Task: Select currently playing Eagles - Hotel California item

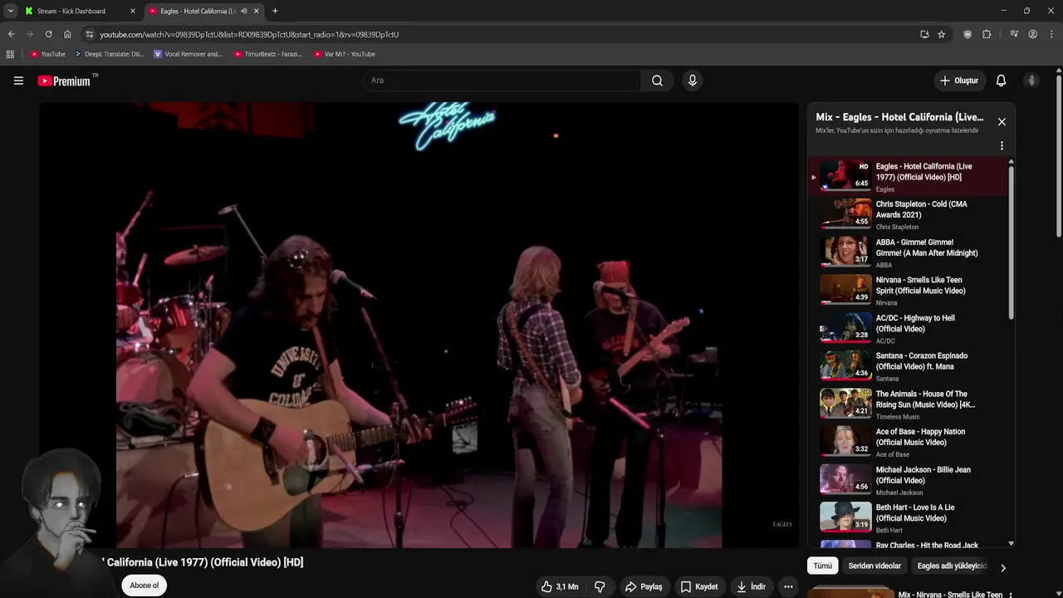Action: 909,175
